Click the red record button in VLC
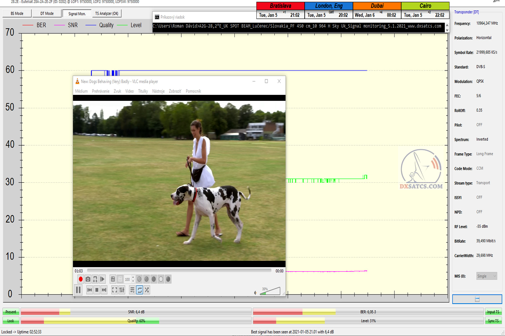 [x=80, y=279]
